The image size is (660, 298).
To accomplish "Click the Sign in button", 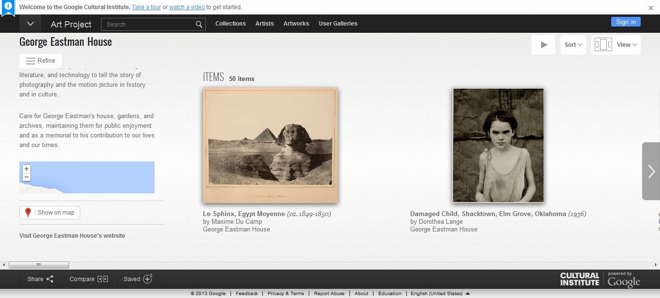I will click(626, 22).
